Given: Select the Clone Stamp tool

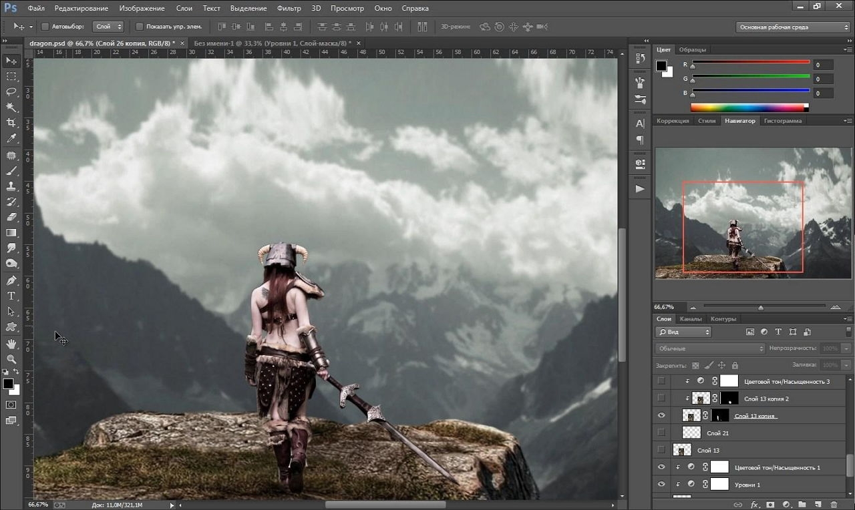Looking at the screenshot, I should [11, 186].
